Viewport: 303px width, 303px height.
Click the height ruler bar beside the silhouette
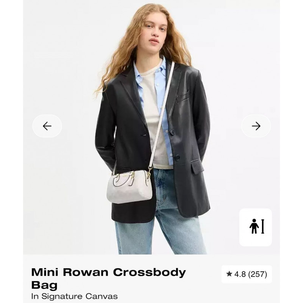click(262, 226)
